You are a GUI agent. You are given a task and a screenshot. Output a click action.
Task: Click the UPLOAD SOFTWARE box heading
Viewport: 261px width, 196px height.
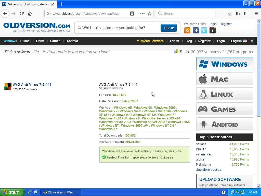point(220,179)
